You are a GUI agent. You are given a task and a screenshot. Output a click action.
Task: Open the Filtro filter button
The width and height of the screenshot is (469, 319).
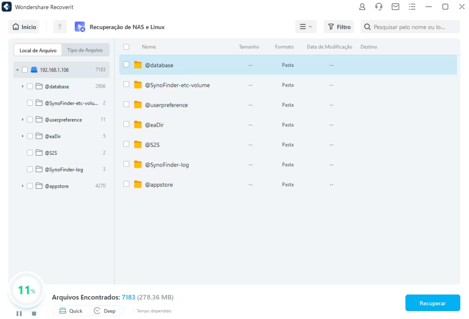pos(339,27)
